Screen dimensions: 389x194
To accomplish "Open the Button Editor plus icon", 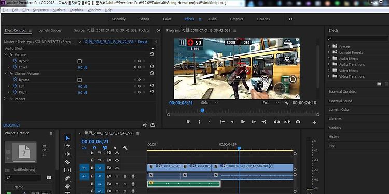I will [x=314, y=122].
